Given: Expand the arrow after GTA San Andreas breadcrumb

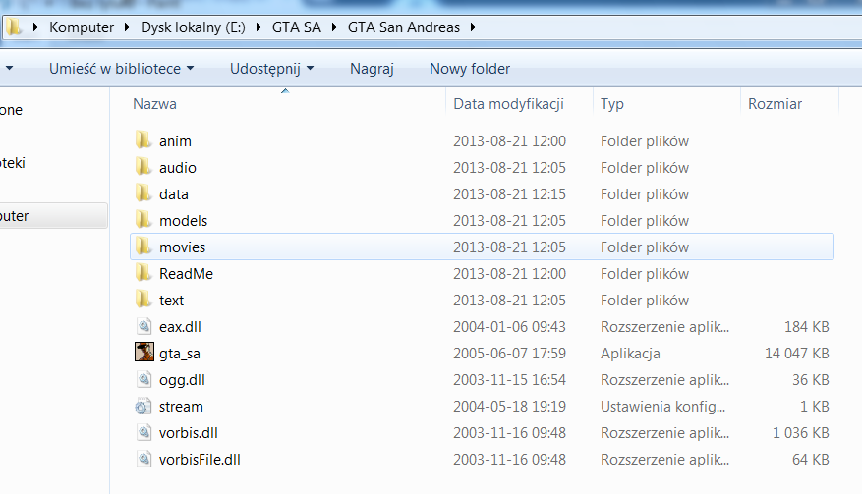Looking at the screenshot, I should point(473,27).
